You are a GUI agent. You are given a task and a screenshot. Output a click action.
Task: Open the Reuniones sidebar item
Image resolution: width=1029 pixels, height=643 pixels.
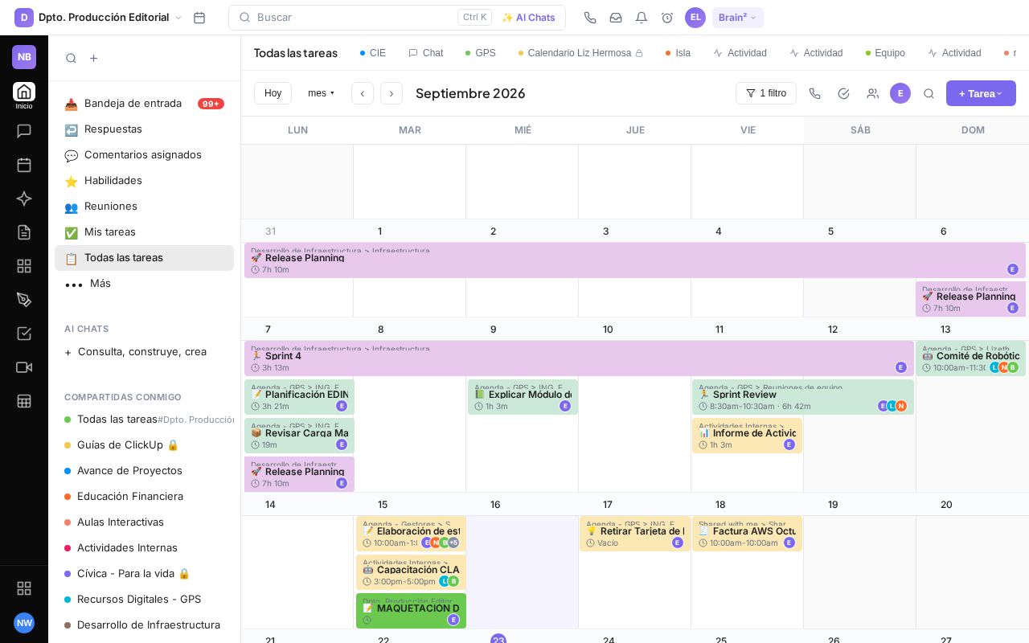145,207
